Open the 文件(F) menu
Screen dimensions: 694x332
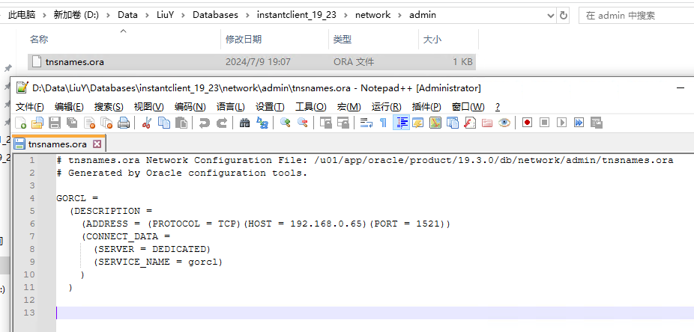[x=30, y=107]
